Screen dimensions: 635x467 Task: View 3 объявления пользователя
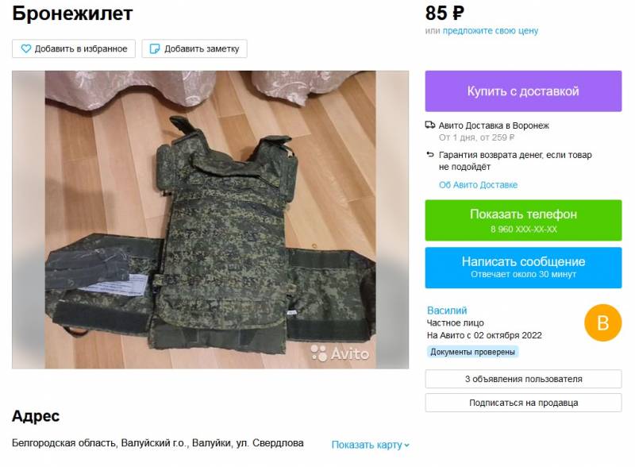[x=523, y=379]
